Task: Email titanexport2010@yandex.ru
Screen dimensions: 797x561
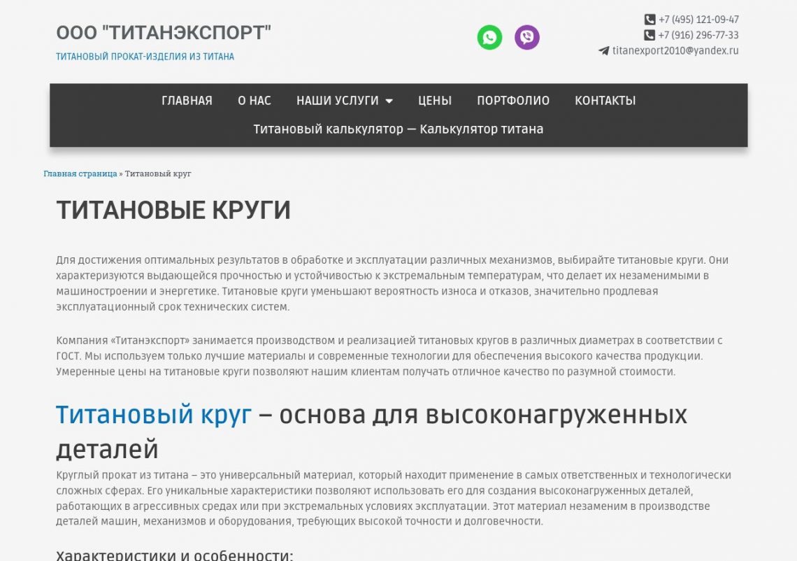Action: 675,50
